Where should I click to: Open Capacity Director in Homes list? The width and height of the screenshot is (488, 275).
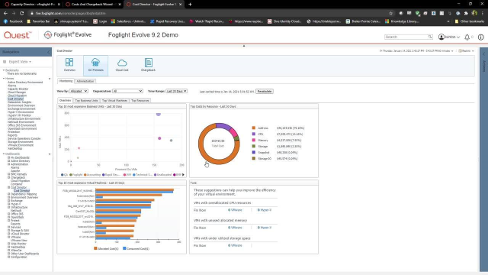[x=18, y=89]
